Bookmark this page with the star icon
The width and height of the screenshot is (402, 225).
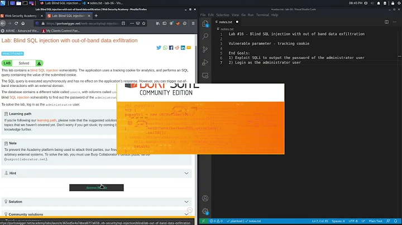(x=144, y=23)
